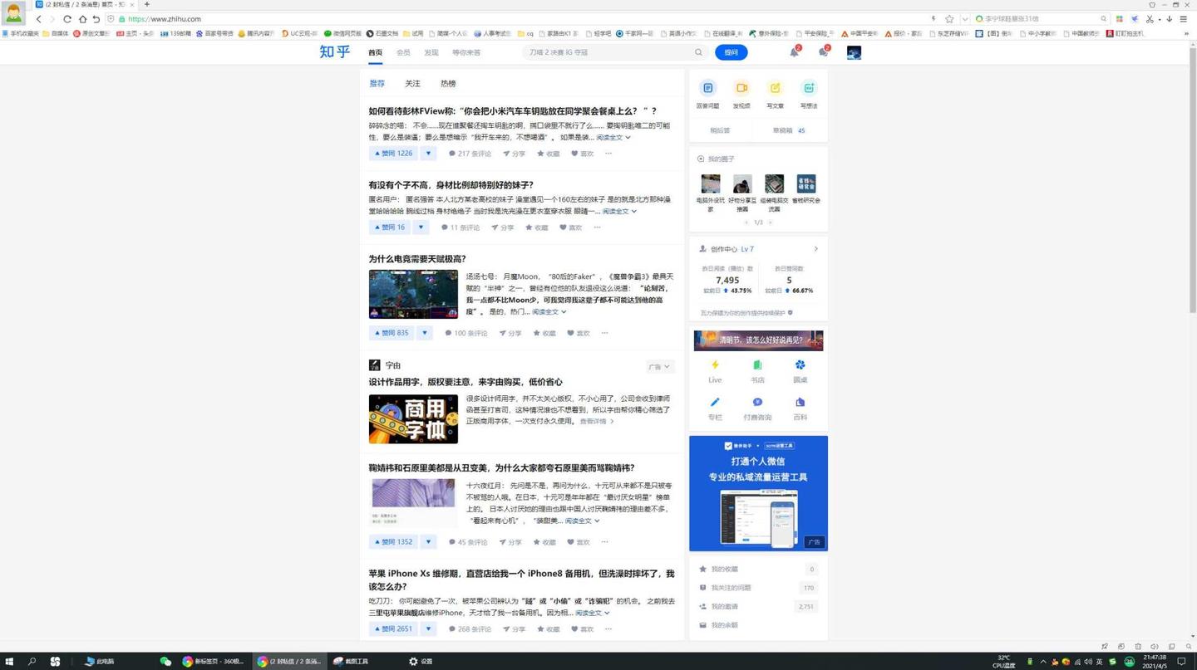Viewport: 1197px width, 670px height.
Task: Open the notifications bell icon
Action: coord(794,52)
